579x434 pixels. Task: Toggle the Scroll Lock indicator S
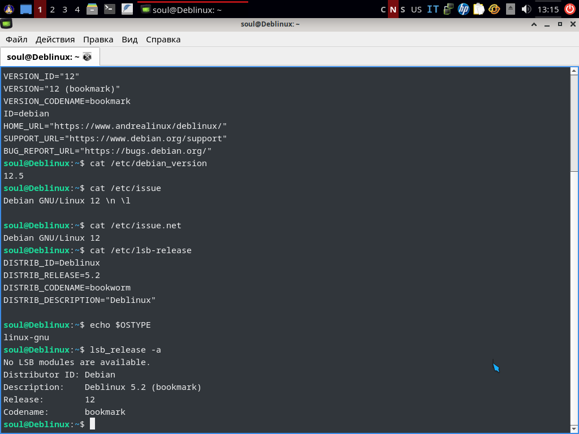tap(403, 10)
